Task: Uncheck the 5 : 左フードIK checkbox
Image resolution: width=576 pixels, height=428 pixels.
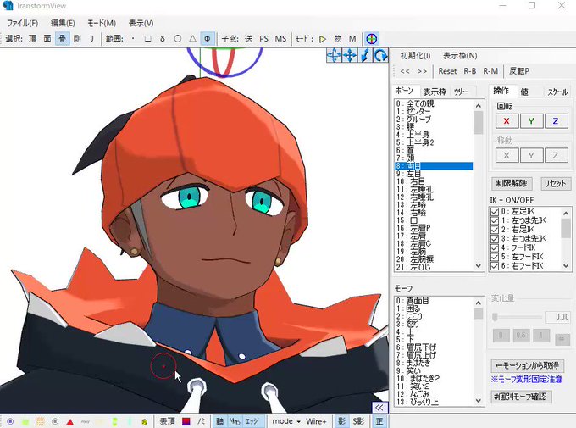Action: [495, 257]
